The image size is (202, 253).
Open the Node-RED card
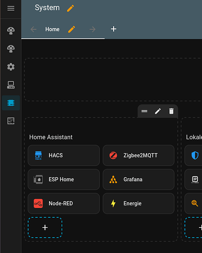coord(64,203)
